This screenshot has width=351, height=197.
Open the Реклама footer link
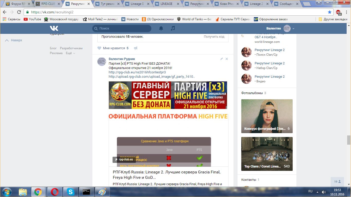tap(56, 53)
